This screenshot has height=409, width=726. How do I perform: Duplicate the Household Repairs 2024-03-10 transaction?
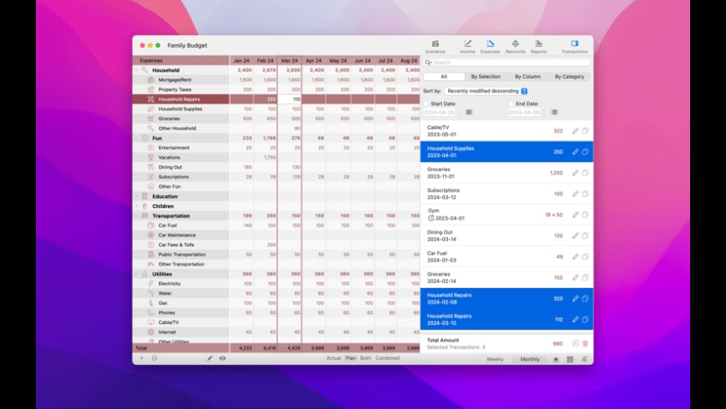[x=585, y=319]
